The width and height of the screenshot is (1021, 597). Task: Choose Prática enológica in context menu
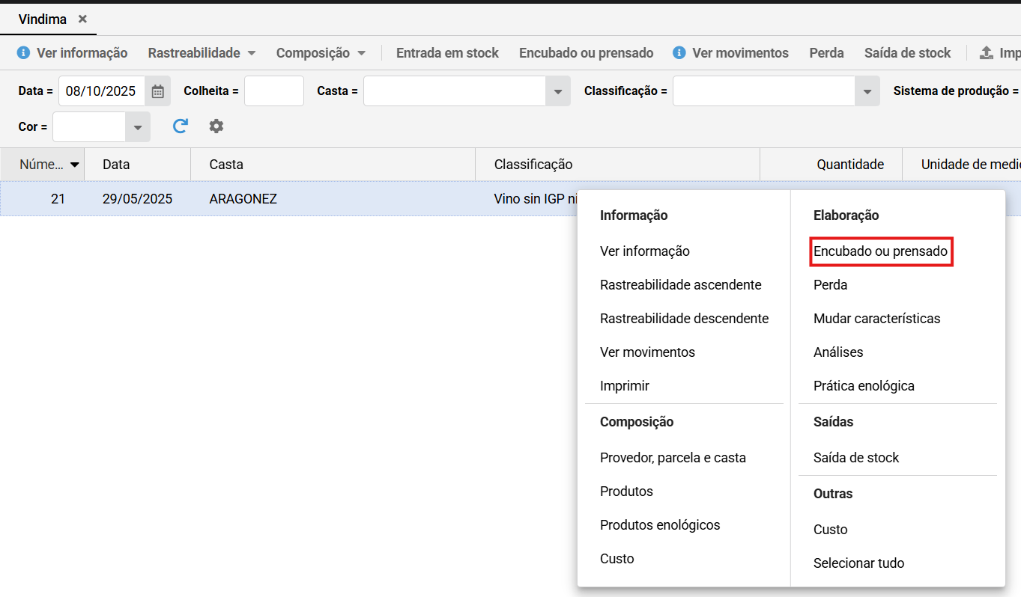864,387
